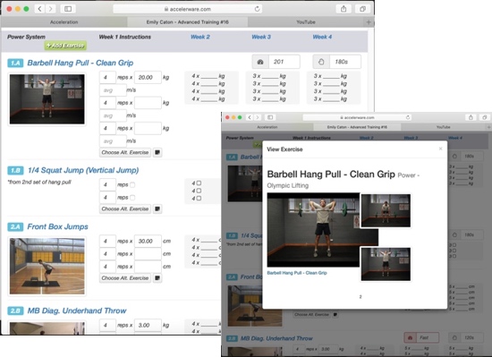Click the speedometer icon beside the 201 field
The width and height of the screenshot is (492, 357).
[260, 62]
